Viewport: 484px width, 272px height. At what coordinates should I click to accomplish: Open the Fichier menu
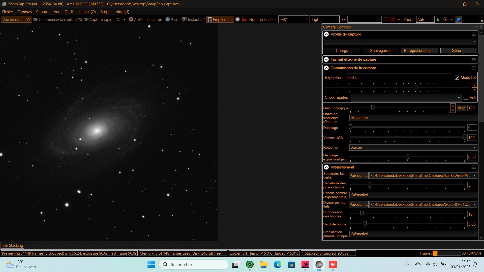tap(8, 12)
